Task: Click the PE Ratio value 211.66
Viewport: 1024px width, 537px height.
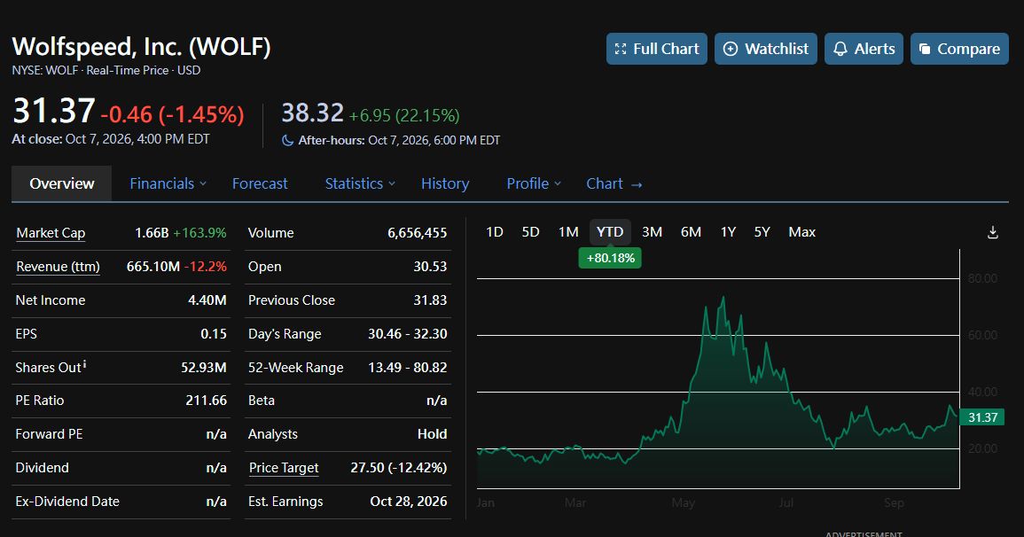Action: click(207, 400)
